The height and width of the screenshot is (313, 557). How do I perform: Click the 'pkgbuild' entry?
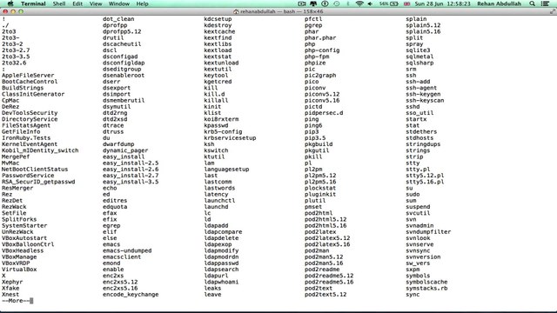pyautogui.click(x=319, y=144)
